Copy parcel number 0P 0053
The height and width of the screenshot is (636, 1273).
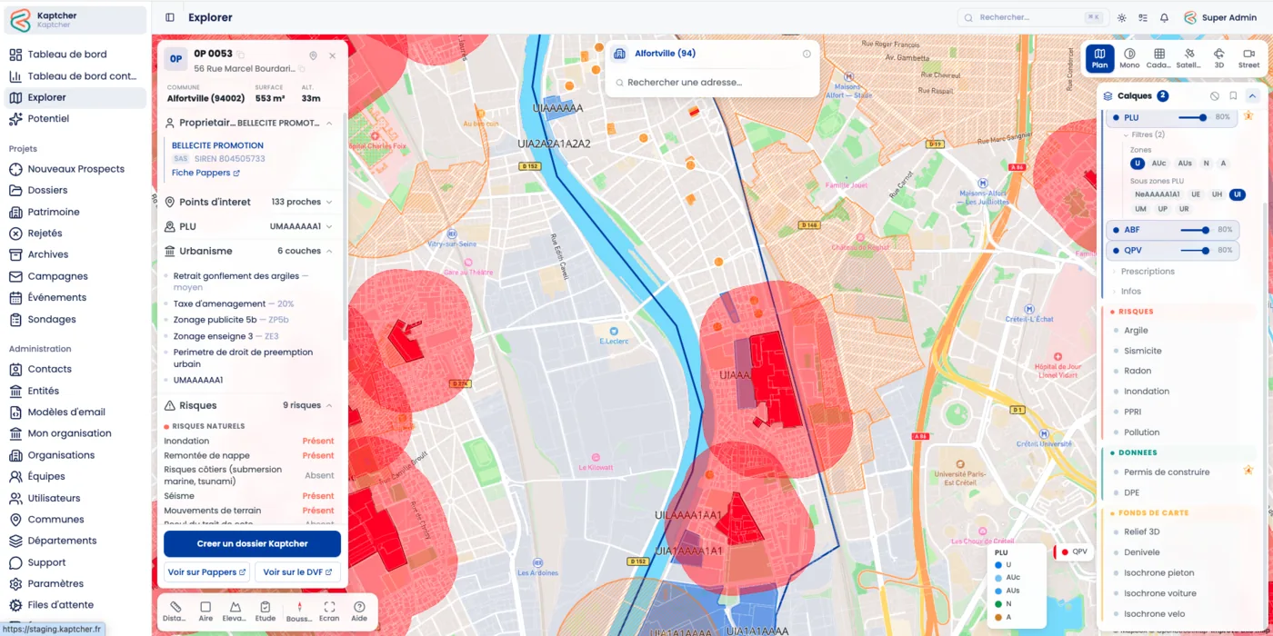[x=241, y=55]
